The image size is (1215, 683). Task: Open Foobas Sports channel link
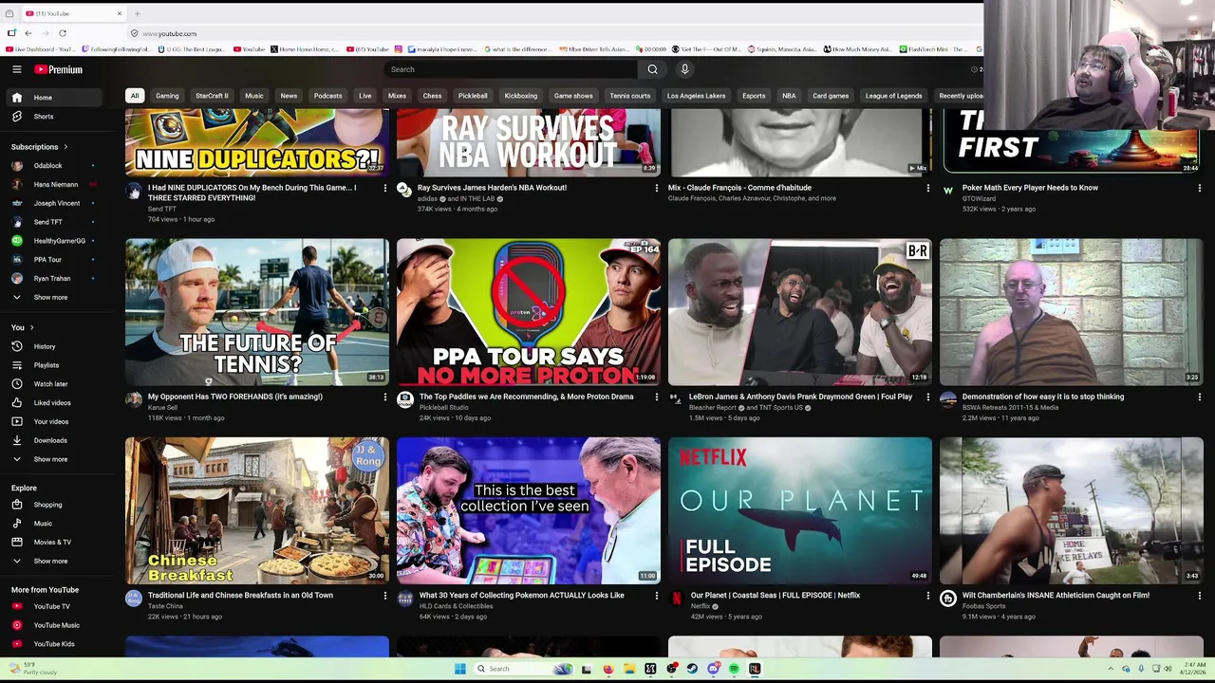(x=984, y=606)
